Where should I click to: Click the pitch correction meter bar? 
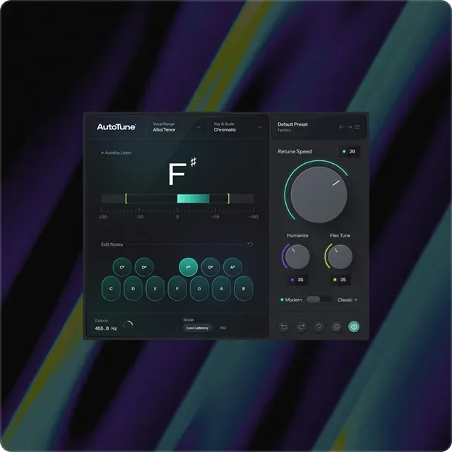pyautogui.click(x=177, y=198)
